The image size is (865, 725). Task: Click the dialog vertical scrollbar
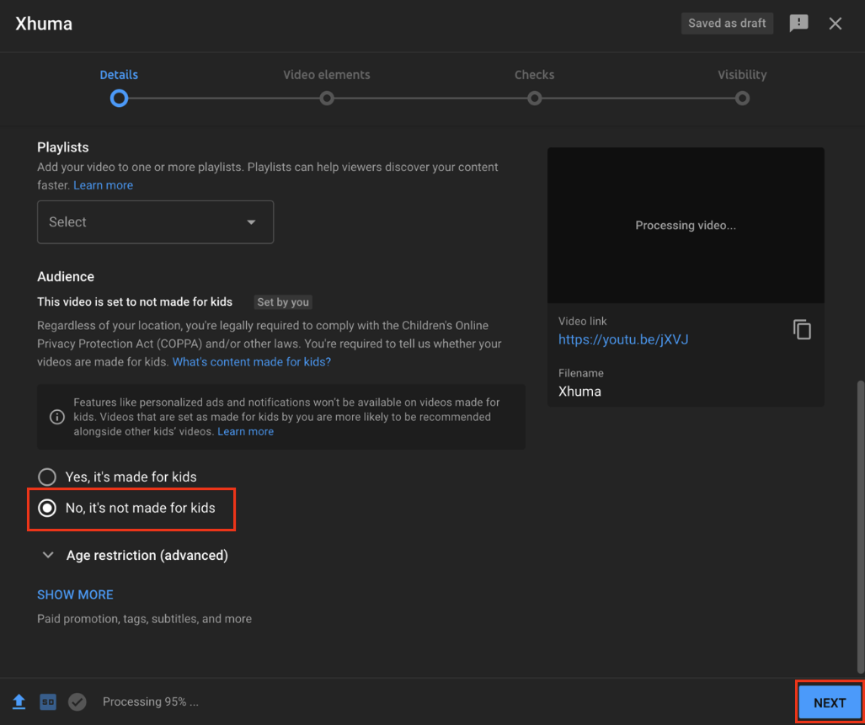point(860,526)
